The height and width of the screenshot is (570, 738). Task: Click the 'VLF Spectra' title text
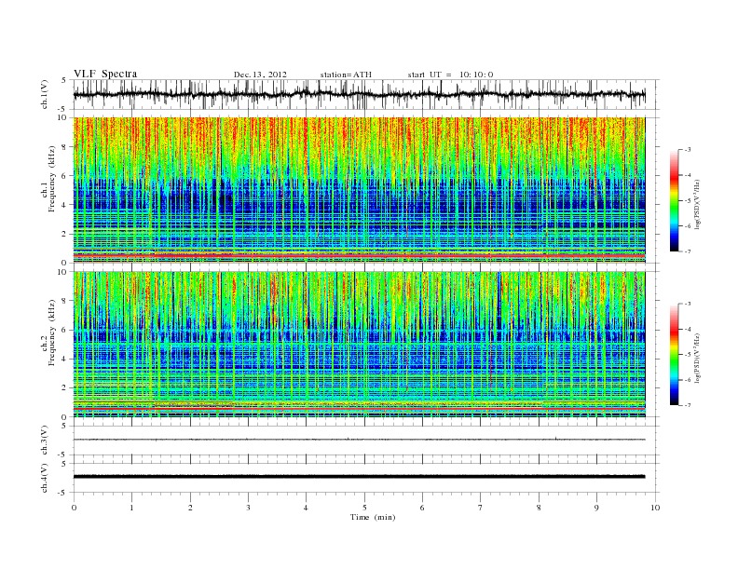(x=105, y=74)
